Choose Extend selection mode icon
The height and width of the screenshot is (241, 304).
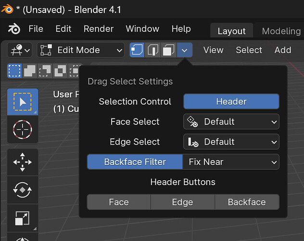[x=30, y=71]
